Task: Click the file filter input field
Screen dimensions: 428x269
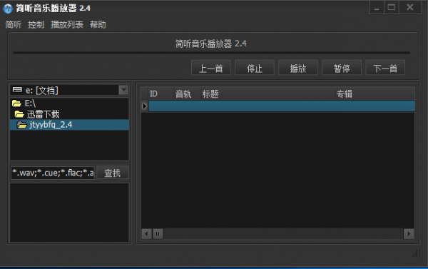Action: pyautogui.click(x=53, y=173)
